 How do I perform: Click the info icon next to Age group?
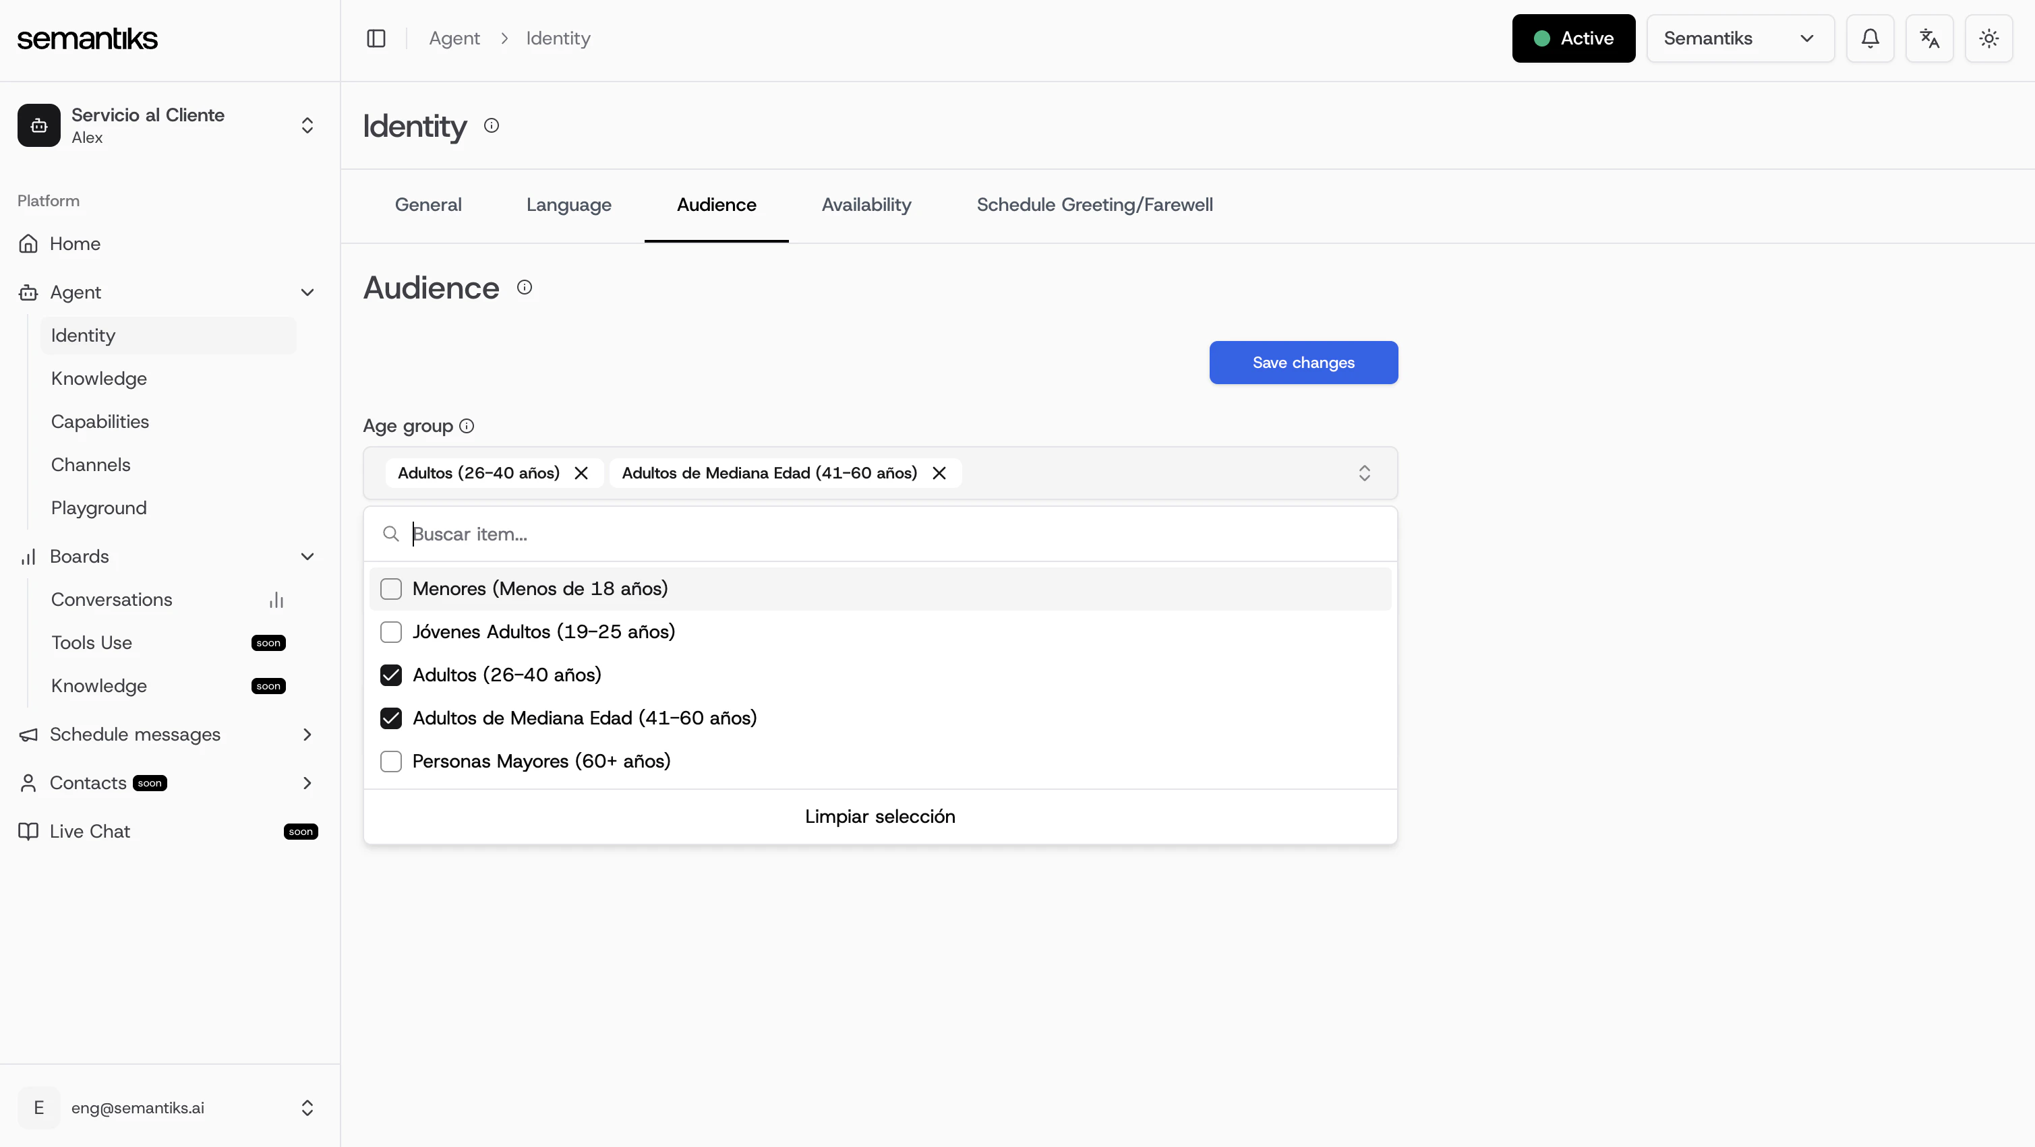pos(467,427)
